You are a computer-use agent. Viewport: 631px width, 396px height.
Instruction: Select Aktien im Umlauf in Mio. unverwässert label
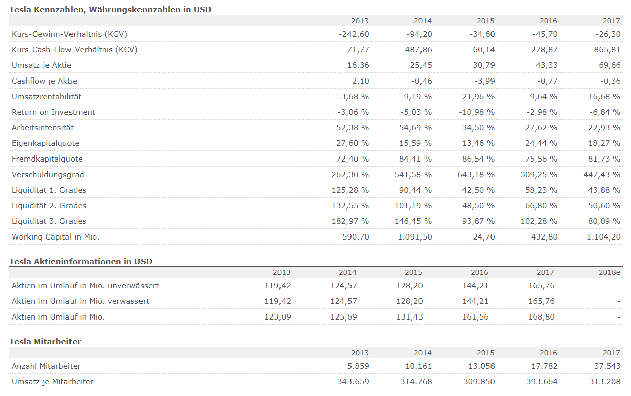pyautogui.click(x=85, y=286)
